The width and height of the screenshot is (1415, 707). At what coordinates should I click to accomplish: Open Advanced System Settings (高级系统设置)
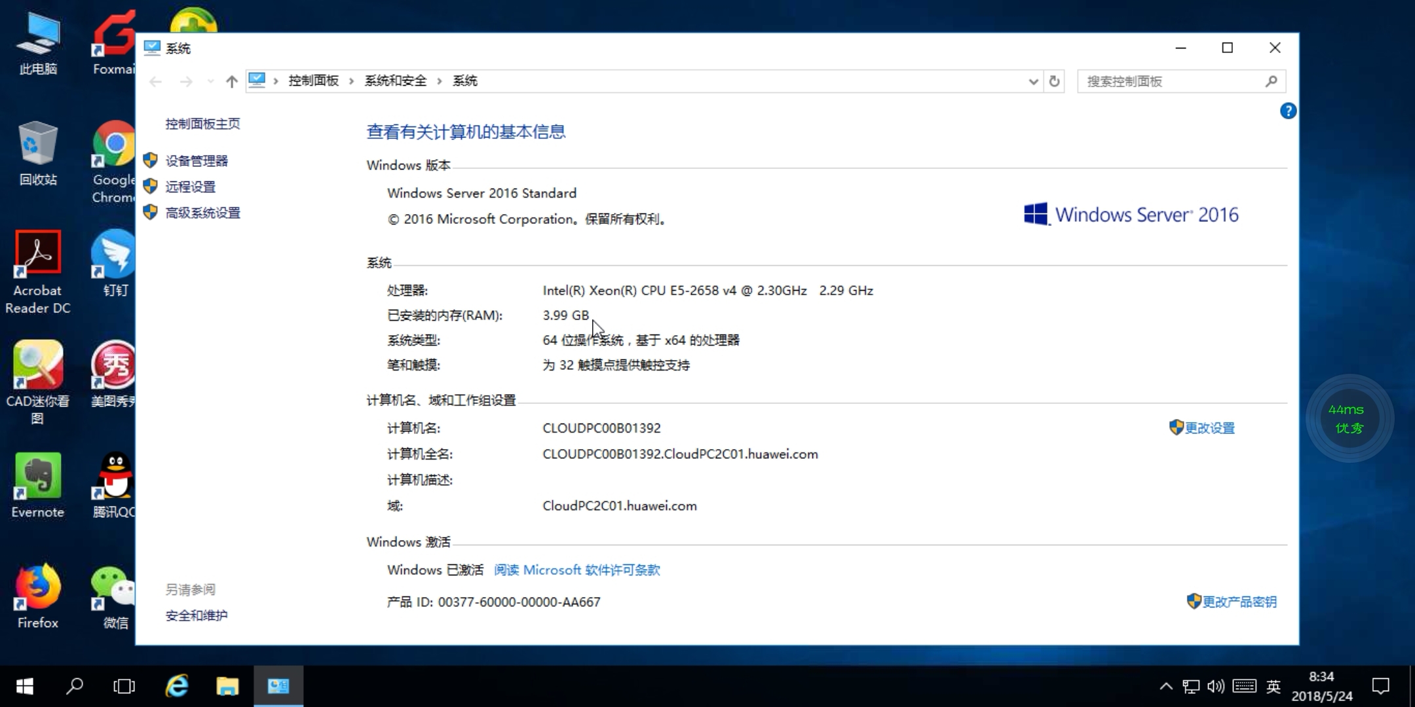202,213
